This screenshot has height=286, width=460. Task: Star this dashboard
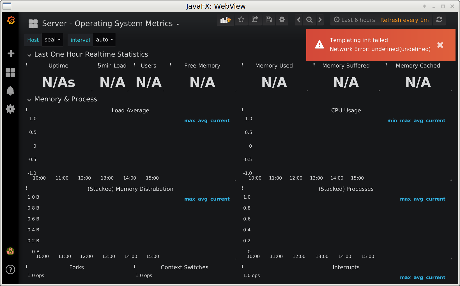(x=241, y=20)
